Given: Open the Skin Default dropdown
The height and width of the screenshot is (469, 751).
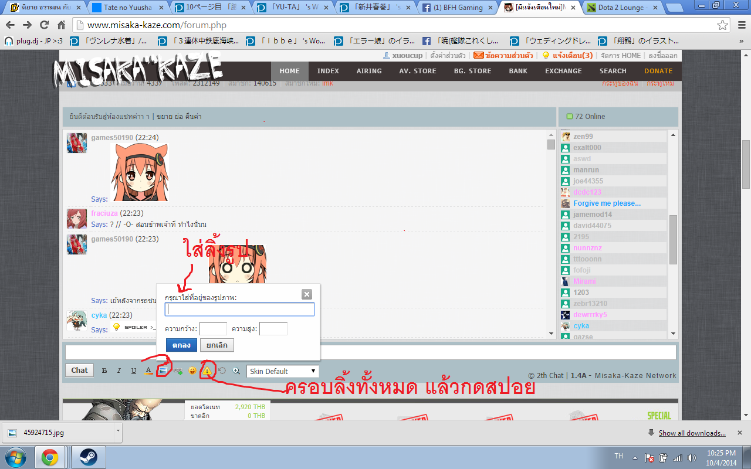Looking at the screenshot, I should [x=283, y=371].
